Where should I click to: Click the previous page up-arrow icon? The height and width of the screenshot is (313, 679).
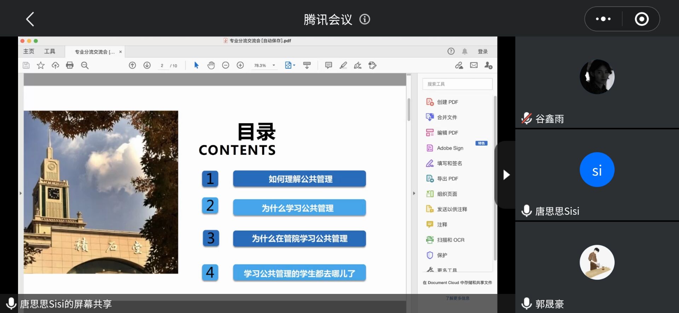pos(132,65)
